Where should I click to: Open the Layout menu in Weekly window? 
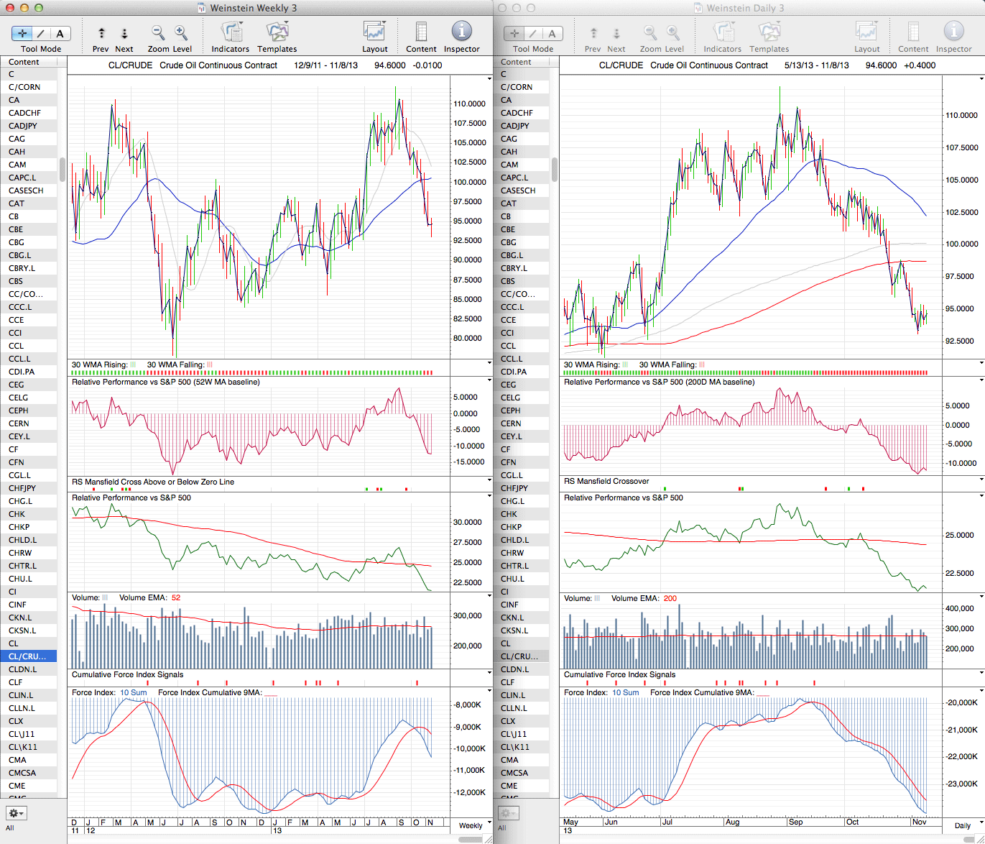pyautogui.click(x=374, y=32)
